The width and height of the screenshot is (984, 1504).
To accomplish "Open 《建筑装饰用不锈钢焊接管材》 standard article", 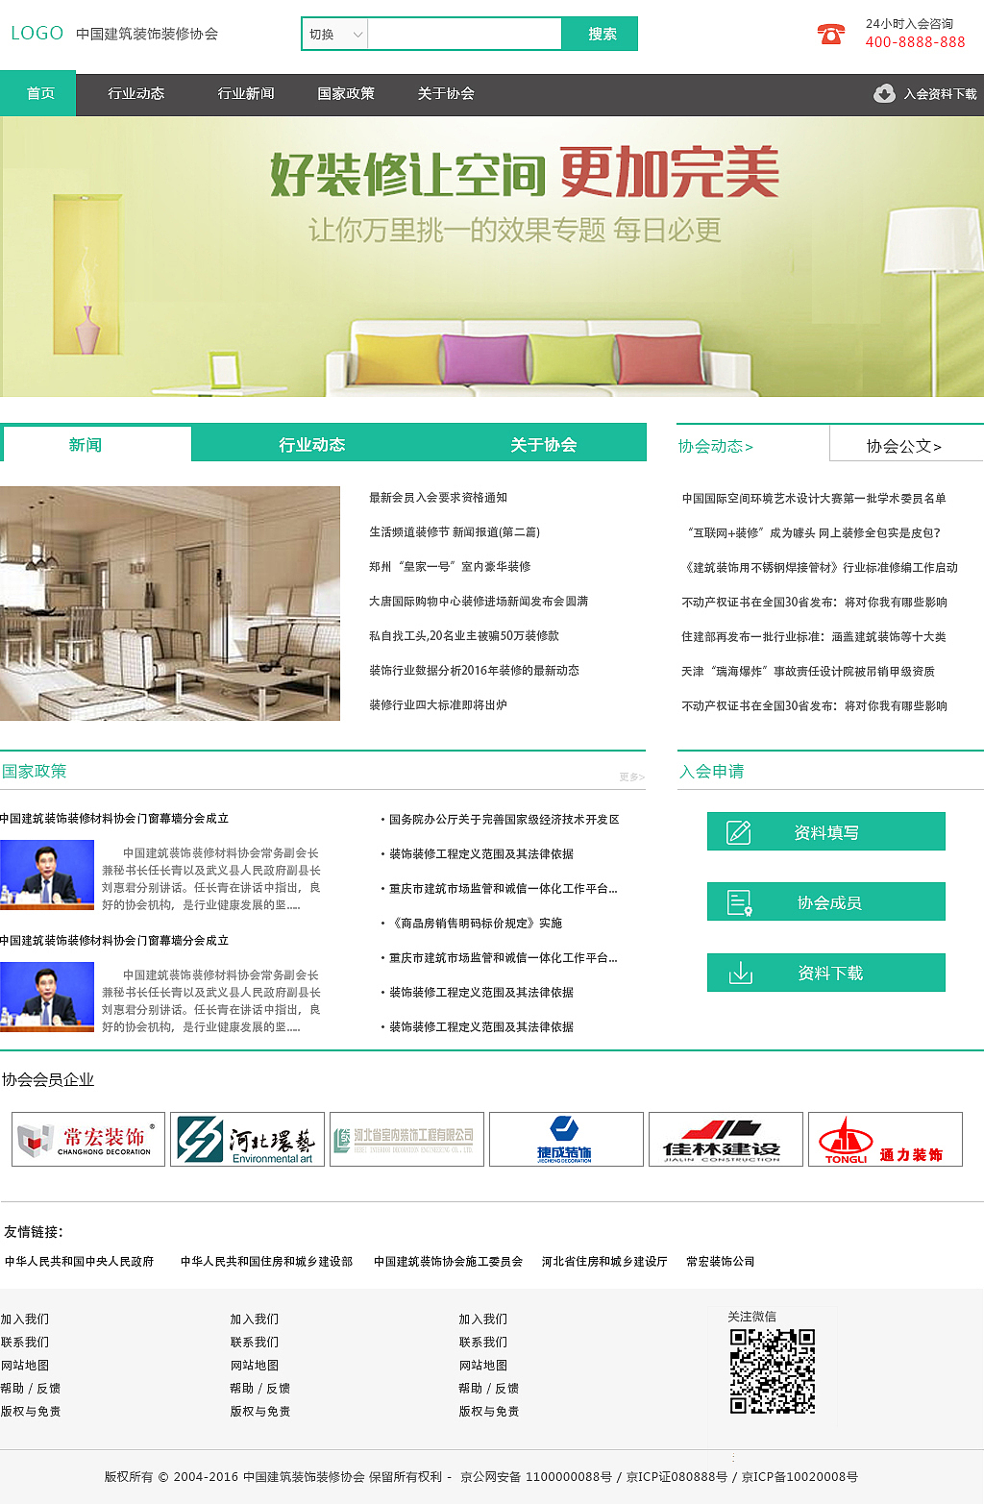I will point(820,568).
